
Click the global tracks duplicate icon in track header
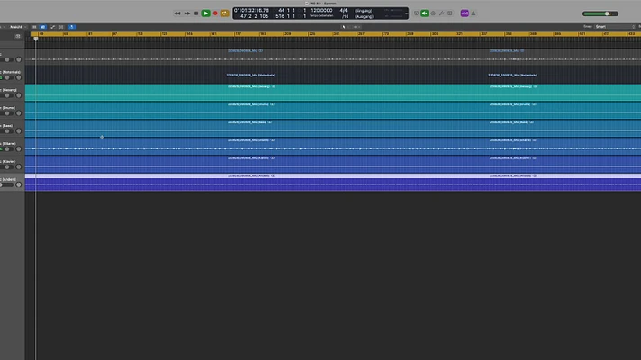click(18, 36)
